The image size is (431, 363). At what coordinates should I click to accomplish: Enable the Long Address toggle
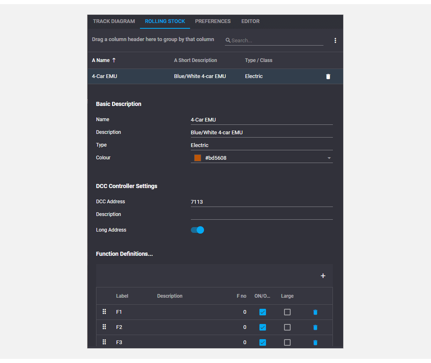197,230
